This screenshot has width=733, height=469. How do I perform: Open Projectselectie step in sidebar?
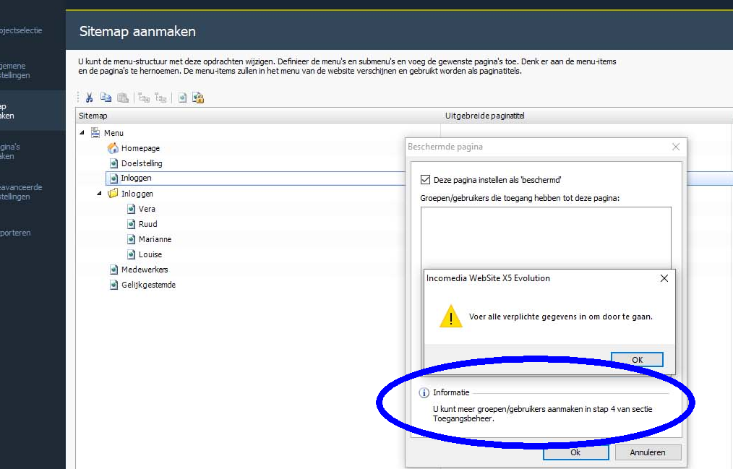[22, 30]
